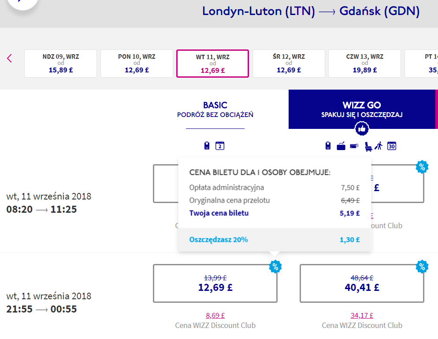Screen dimensions: 438x339
Task: Click the BASIC calendar 2 icon
Action: (x=220, y=146)
